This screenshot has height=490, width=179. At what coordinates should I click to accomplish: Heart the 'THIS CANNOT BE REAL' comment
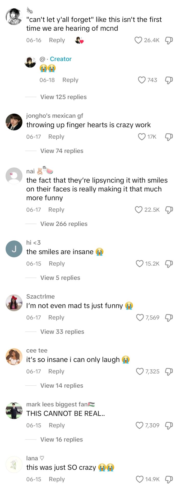pos(139,425)
